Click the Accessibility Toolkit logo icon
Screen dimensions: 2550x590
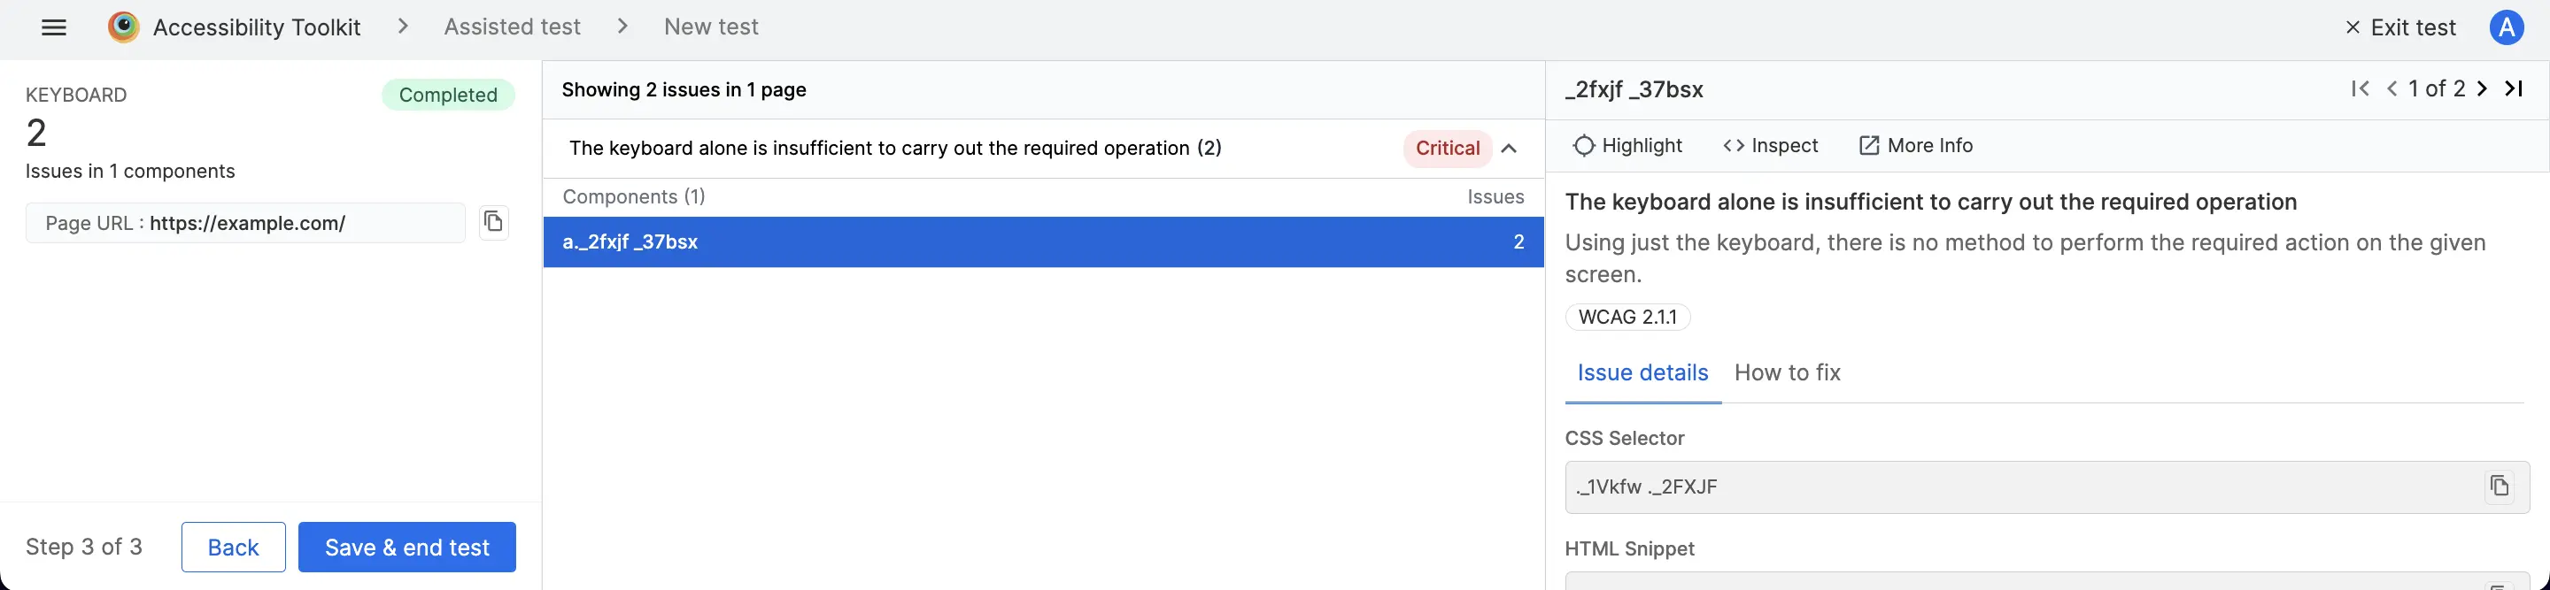tap(124, 27)
